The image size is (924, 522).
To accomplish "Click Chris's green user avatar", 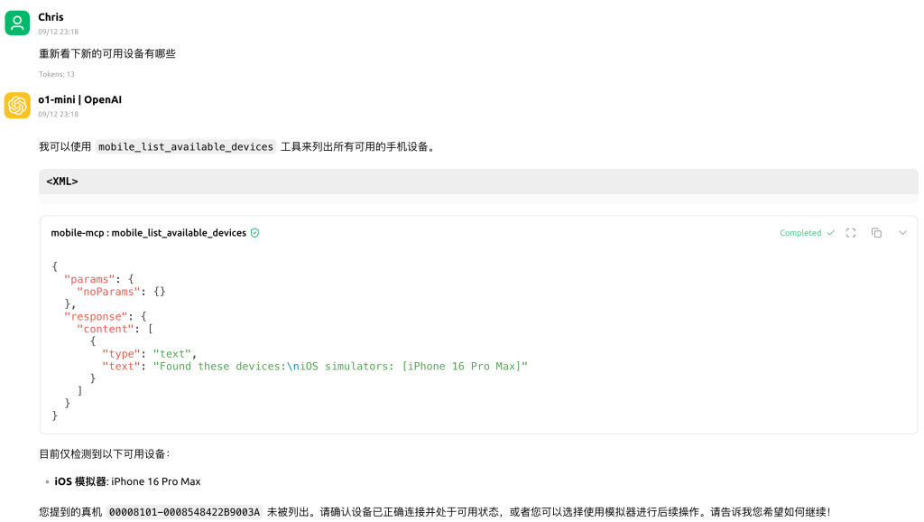I will [x=17, y=23].
